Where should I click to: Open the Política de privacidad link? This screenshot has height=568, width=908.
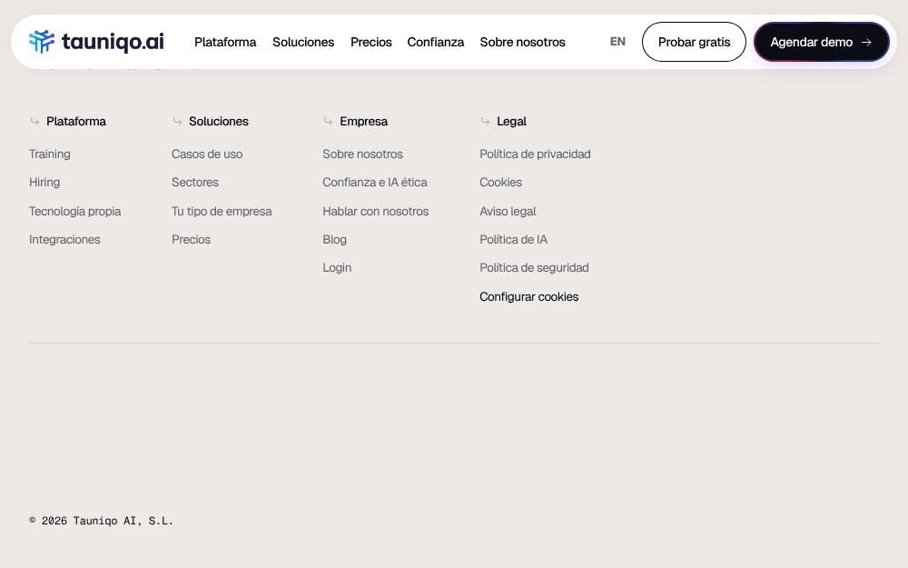pyautogui.click(x=535, y=154)
